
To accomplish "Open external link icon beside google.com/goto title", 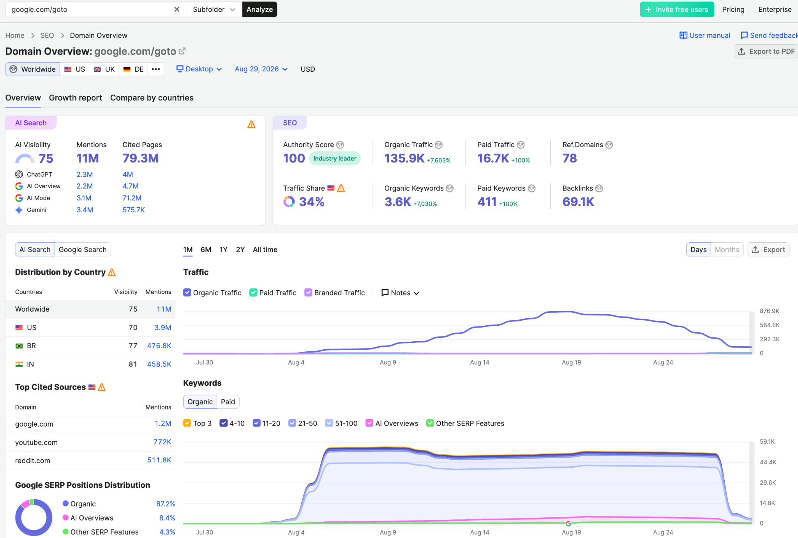I will 182,51.
